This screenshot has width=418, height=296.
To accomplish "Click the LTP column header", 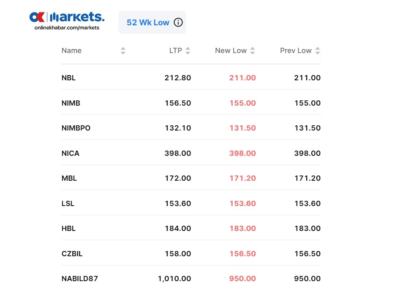I will (175, 51).
